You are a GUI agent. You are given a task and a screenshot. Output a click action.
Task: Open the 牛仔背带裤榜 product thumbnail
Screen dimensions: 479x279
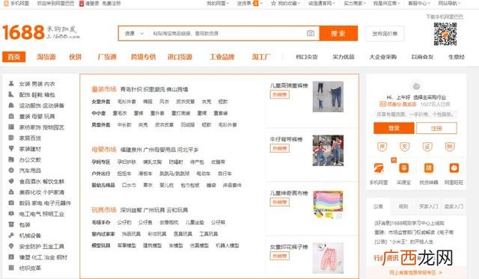pos(328,150)
